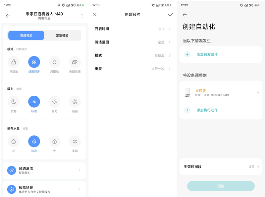Select the 强力 strong suction option
The image size is (265, 197).
pos(54,102)
